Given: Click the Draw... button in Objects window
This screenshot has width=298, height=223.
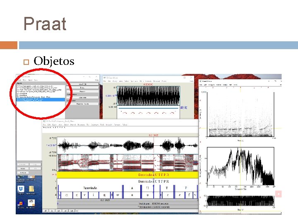Looking at the screenshot, I should [82, 88].
